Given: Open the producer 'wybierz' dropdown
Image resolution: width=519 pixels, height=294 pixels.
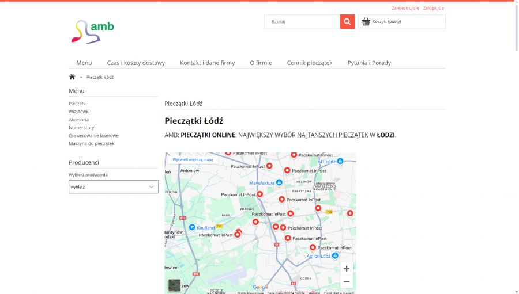Looking at the screenshot, I should (114, 186).
